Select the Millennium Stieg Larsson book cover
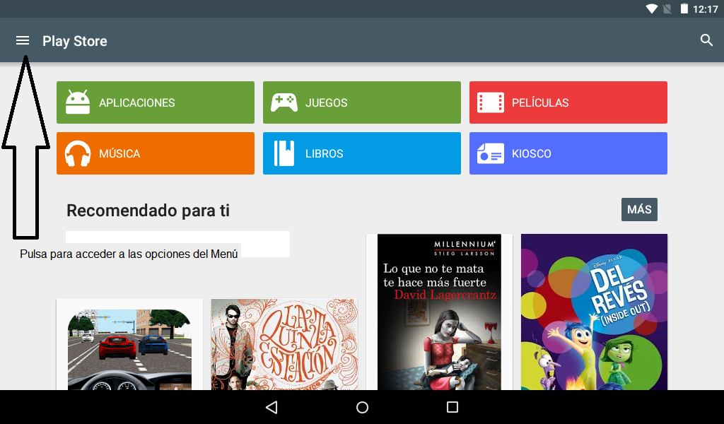Image resolution: width=724 pixels, height=424 pixels. click(x=439, y=312)
